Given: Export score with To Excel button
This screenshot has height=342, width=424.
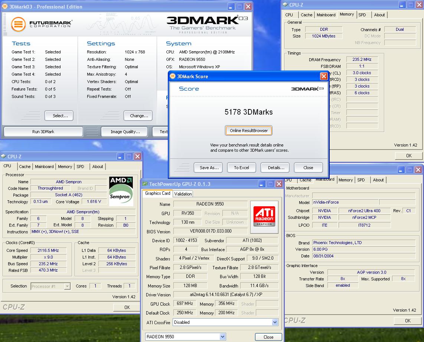Looking at the screenshot, I should pyautogui.click(x=241, y=168).
